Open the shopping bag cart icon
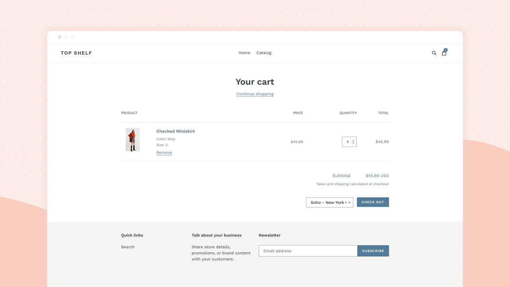 [x=444, y=53]
